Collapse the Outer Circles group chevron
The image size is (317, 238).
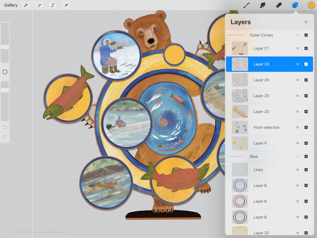pos(298,35)
